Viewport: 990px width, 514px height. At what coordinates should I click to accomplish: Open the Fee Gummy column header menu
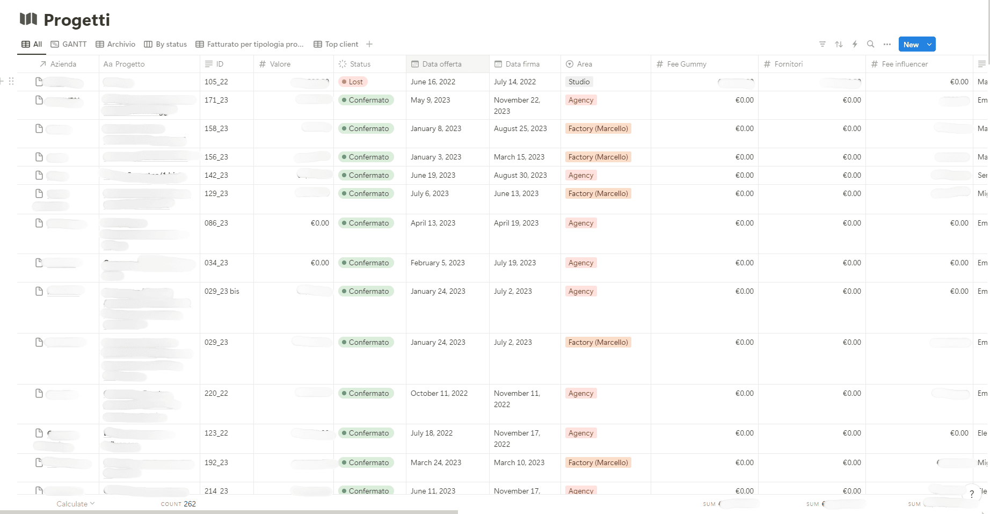[704, 64]
